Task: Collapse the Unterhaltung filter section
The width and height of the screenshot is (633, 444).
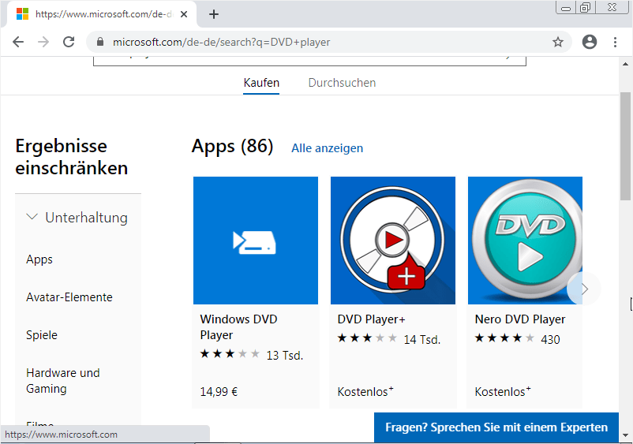Action: tap(77, 218)
